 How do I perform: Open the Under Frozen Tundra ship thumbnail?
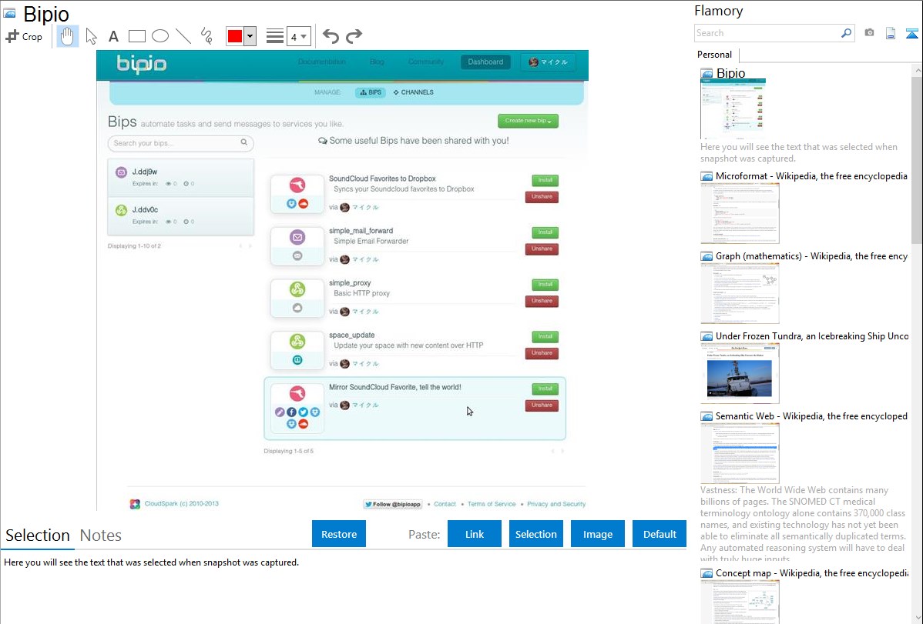(x=740, y=373)
